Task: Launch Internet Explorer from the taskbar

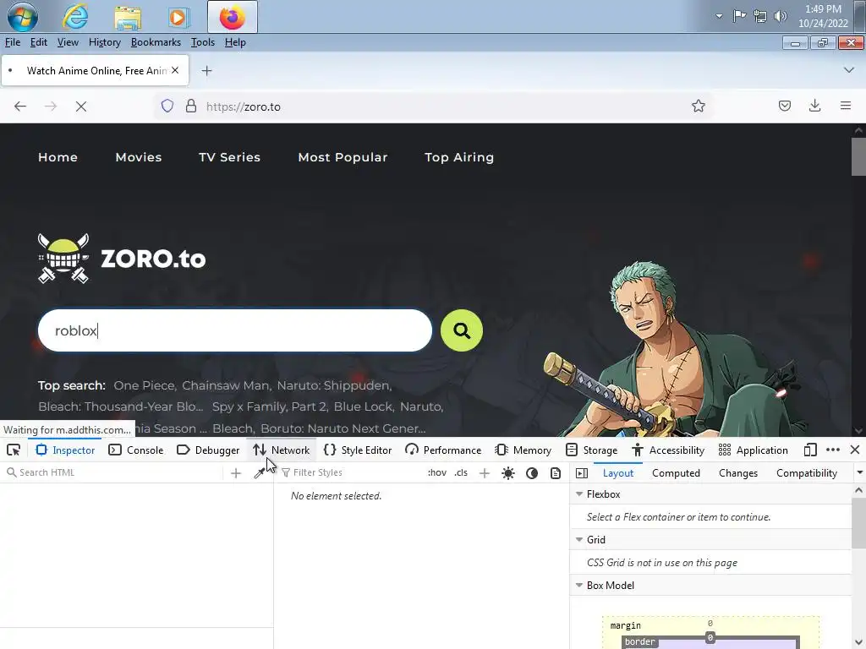Action: [x=75, y=17]
